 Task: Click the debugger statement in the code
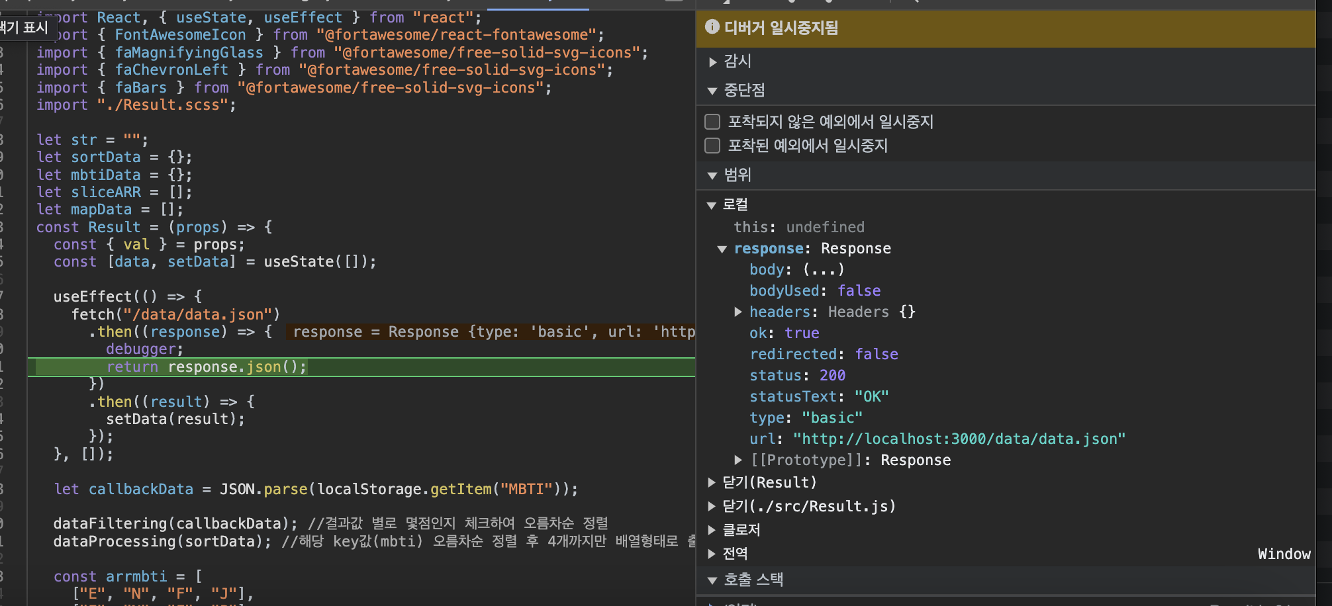point(144,349)
